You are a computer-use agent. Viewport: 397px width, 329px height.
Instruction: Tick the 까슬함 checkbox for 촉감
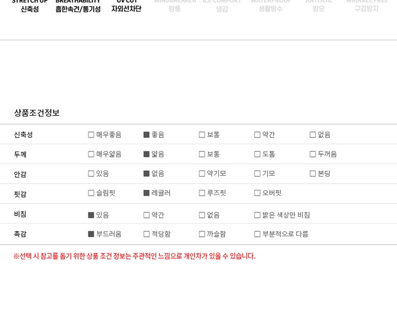click(202, 234)
